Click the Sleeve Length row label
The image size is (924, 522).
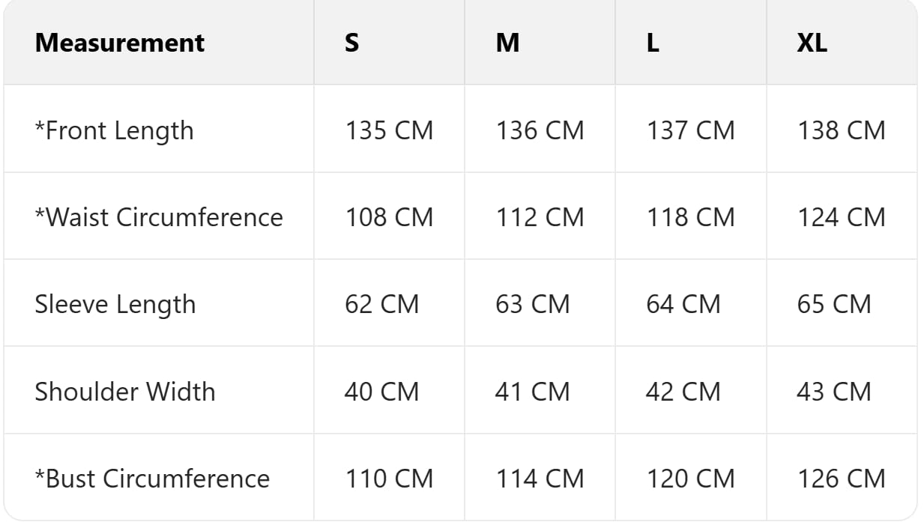point(115,304)
